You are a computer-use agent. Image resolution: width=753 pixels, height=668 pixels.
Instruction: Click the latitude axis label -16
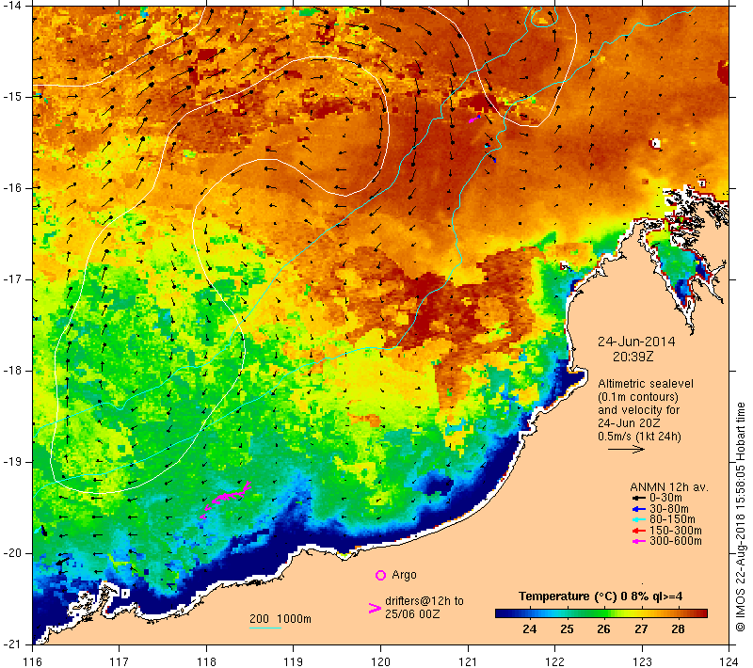click(11, 188)
